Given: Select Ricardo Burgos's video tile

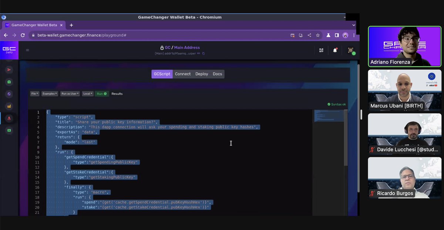Looking at the screenshot, I should click(x=405, y=178).
